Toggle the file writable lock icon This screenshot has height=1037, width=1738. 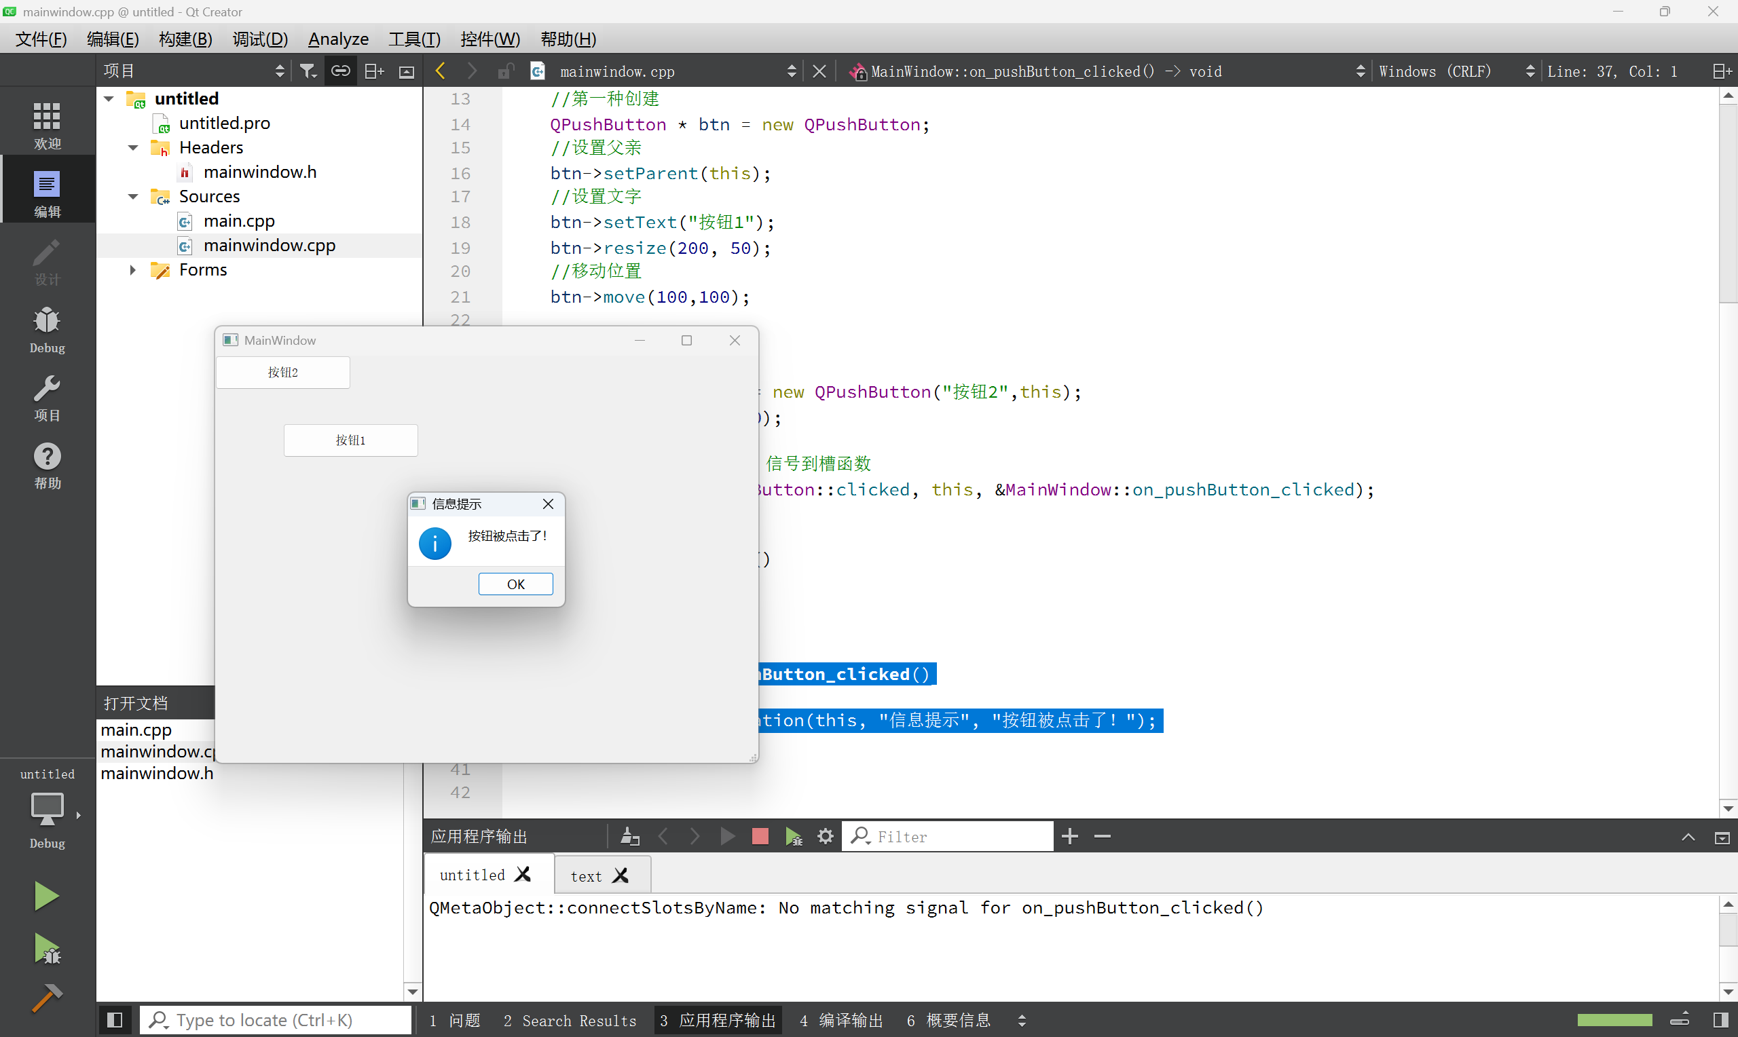pyautogui.click(x=505, y=71)
